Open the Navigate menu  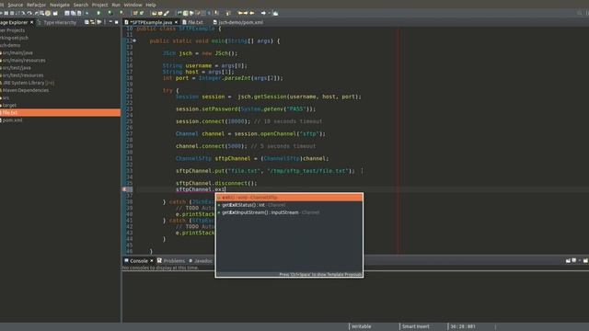click(x=60, y=5)
